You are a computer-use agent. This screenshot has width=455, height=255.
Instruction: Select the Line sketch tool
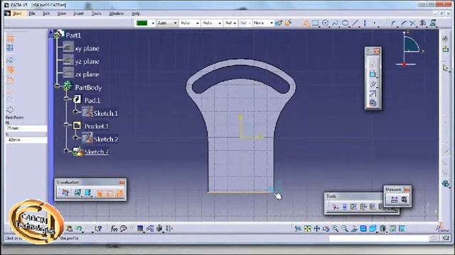point(355,23)
